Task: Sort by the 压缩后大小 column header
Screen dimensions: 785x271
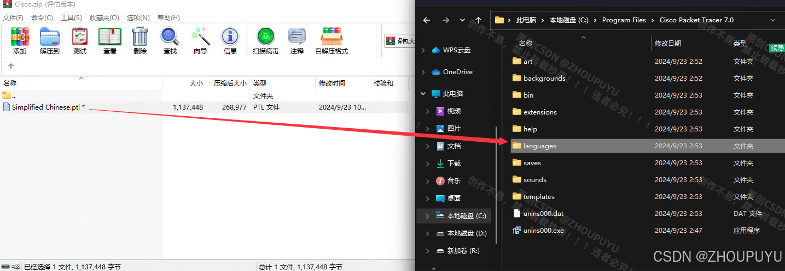Action: [228, 83]
